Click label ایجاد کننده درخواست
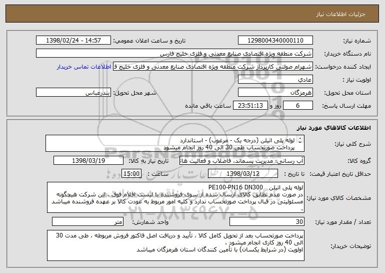385x273 pixels. [x=343, y=67]
